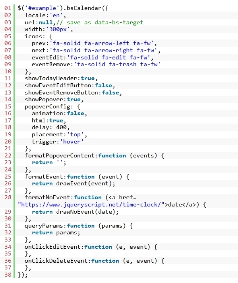The image size is (238, 283).
Task: Click the 'fa-solid fa-arrow-left fa-fw' string
Action: [102, 43]
